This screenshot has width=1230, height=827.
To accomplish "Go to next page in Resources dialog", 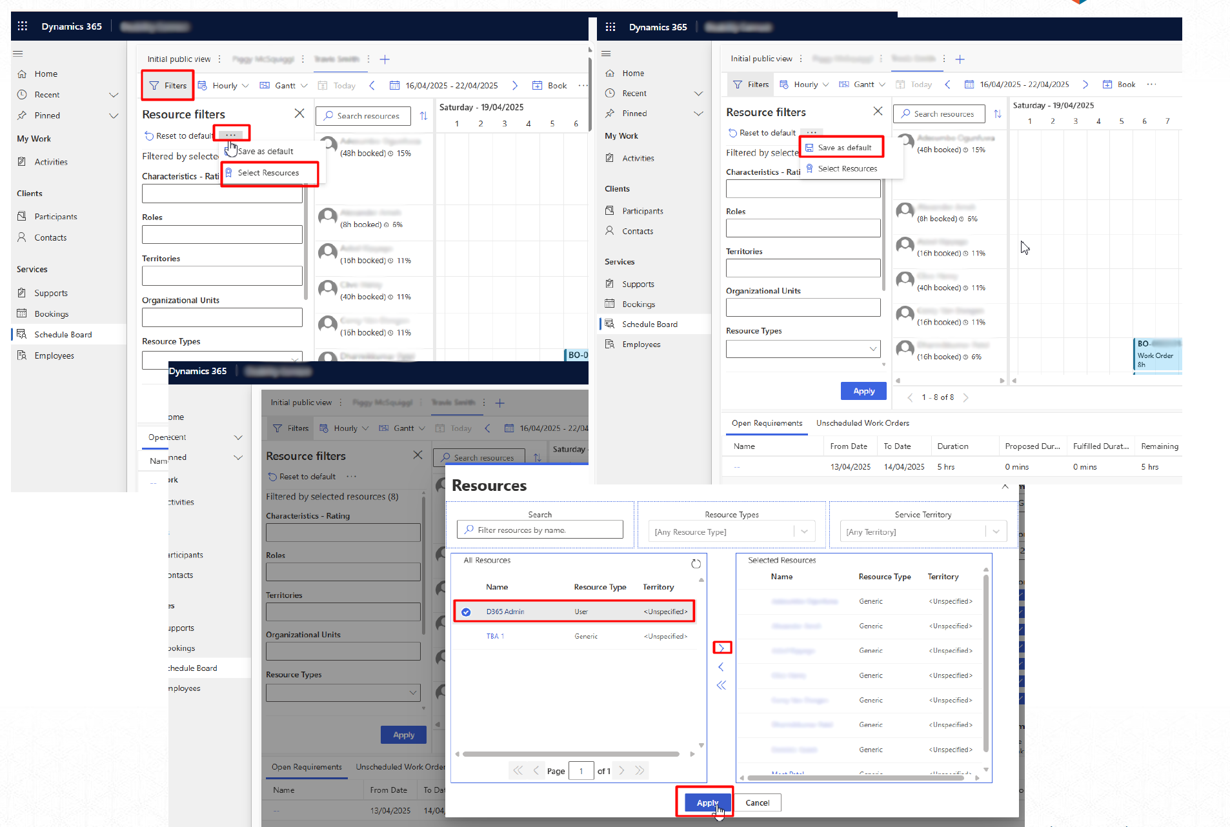I will pos(621,770).
